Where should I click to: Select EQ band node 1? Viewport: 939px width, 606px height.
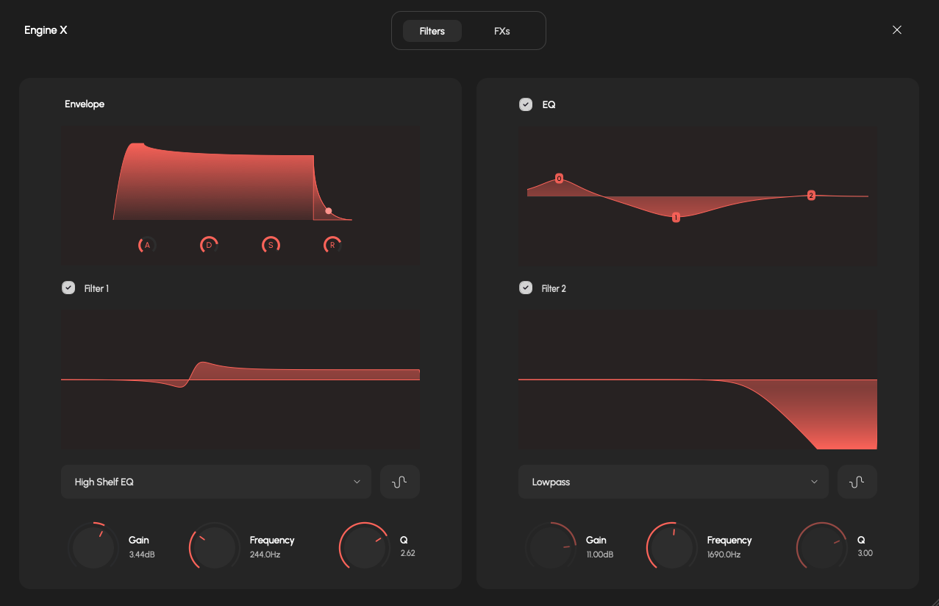(x=676, y=217)
